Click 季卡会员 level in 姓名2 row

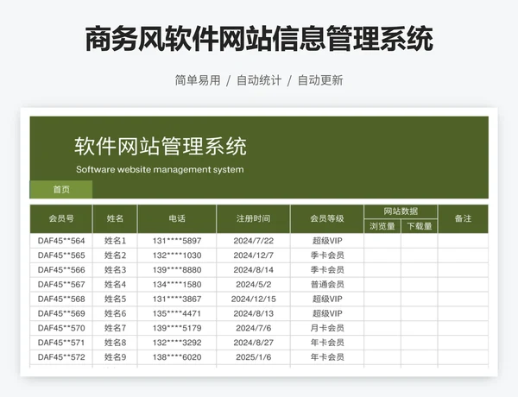[327, 255]
